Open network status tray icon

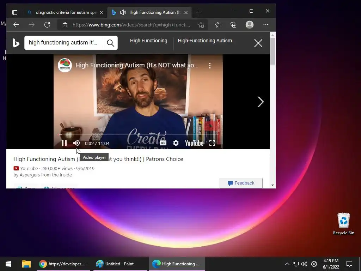pos(296,264)
